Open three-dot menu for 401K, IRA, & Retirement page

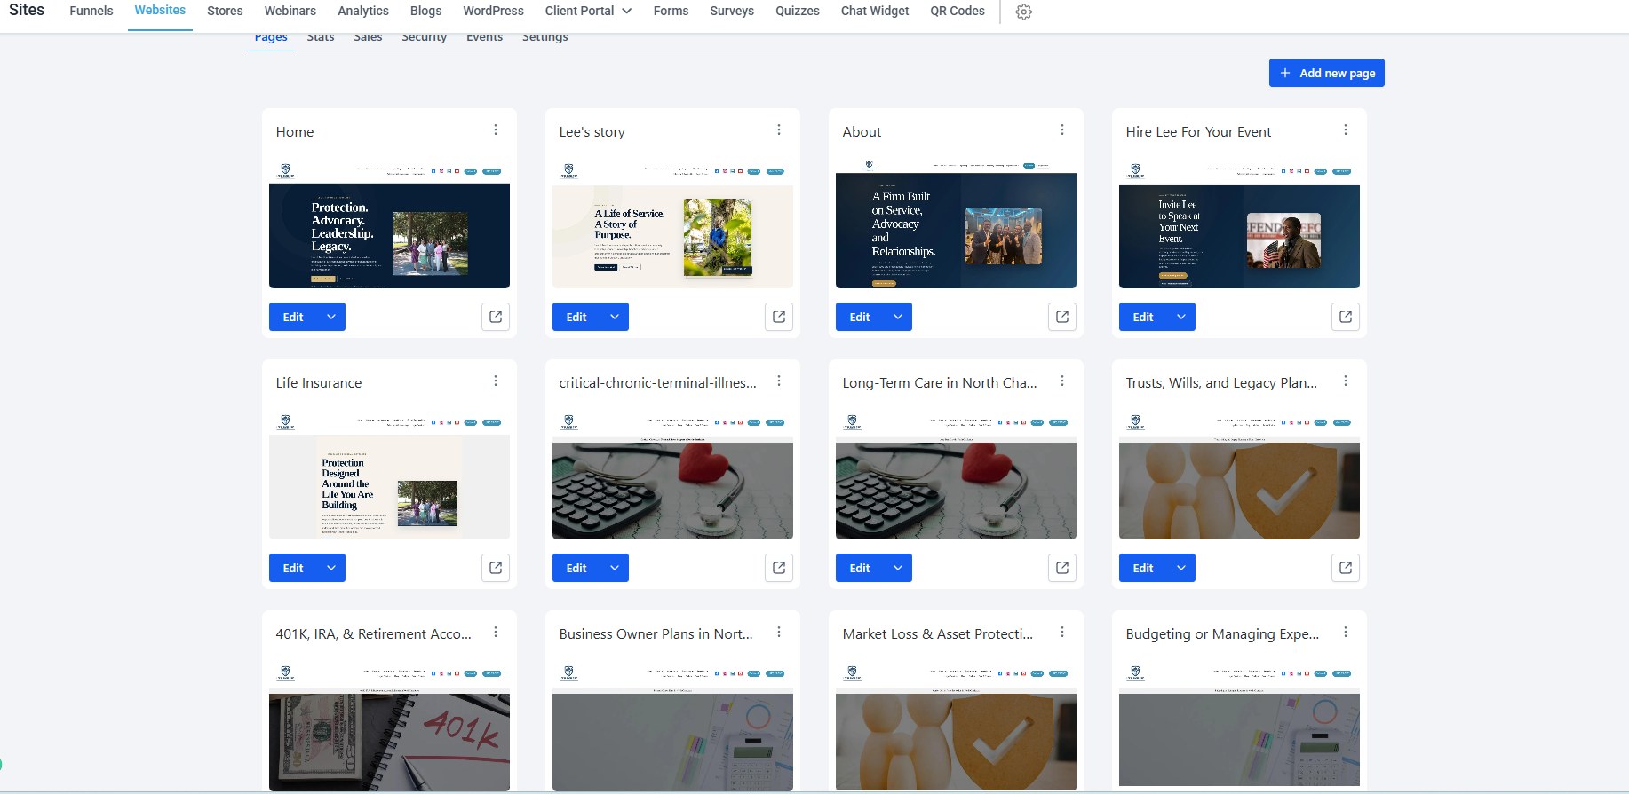point(496,632)
